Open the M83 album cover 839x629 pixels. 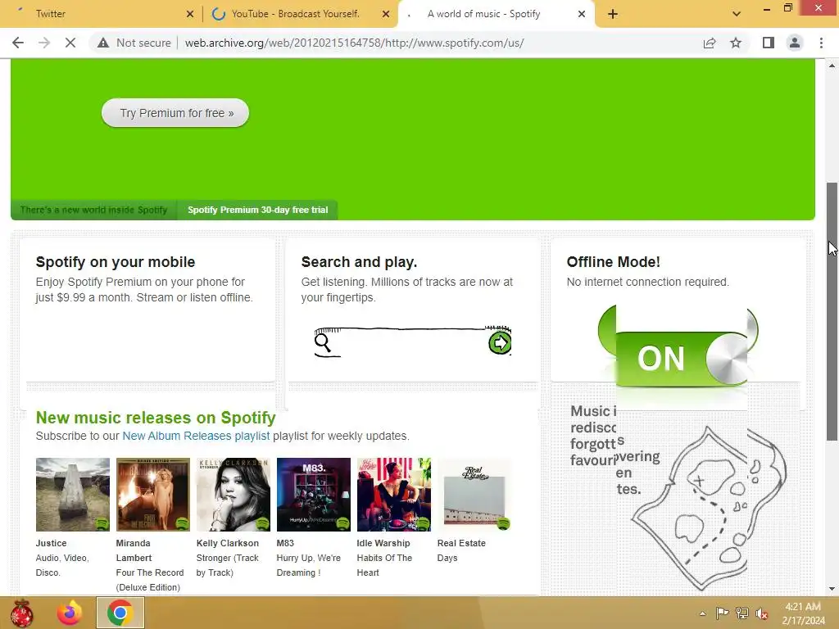(x=314, y=494)
